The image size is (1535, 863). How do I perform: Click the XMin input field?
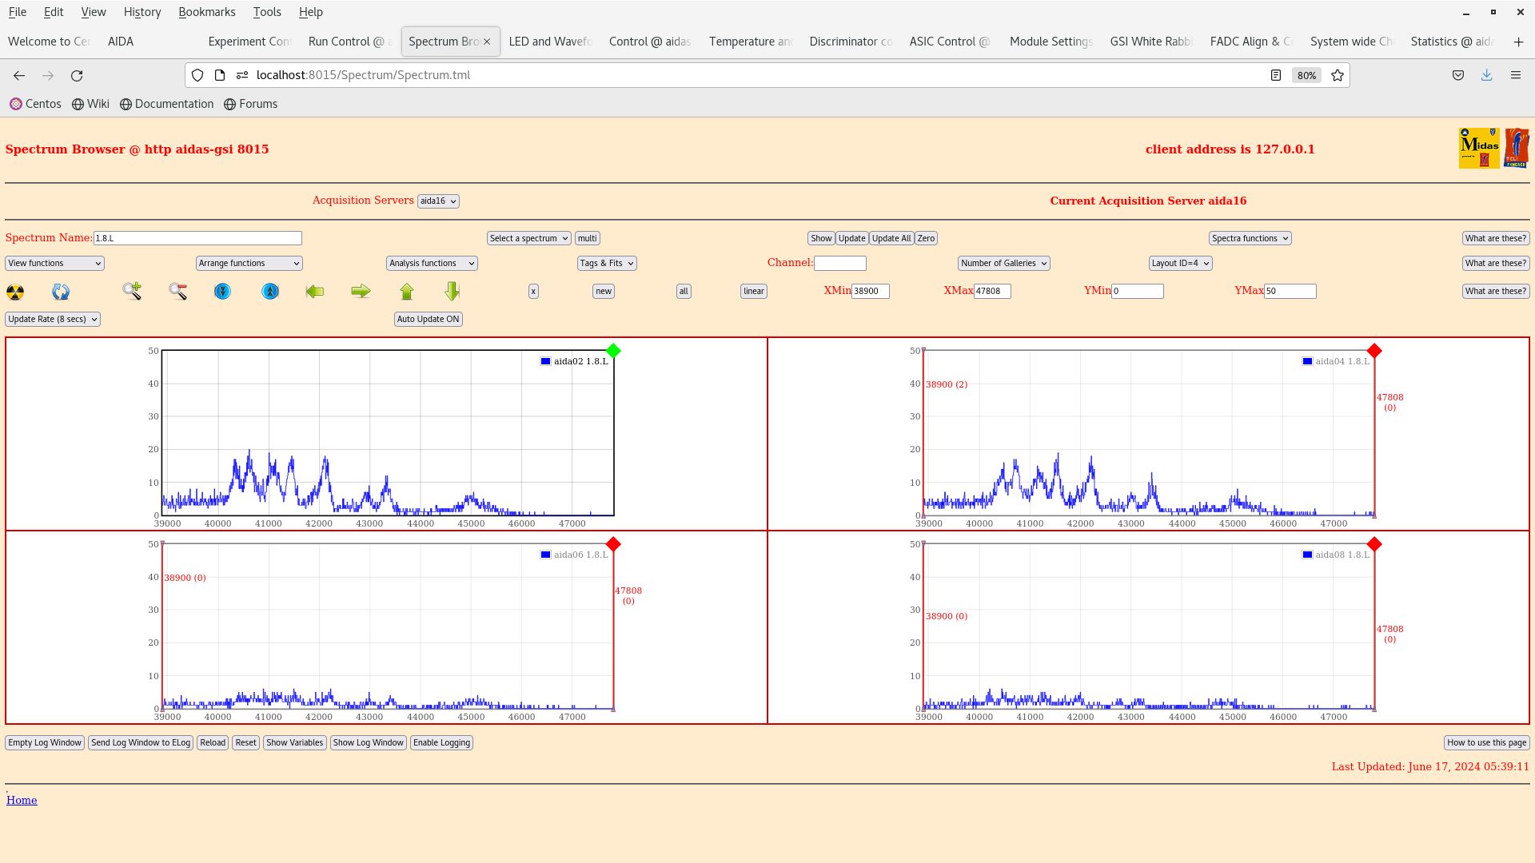(x=871, y=292)
